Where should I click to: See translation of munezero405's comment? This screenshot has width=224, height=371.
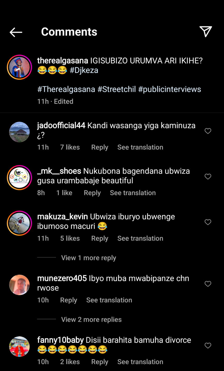point(109,300)
